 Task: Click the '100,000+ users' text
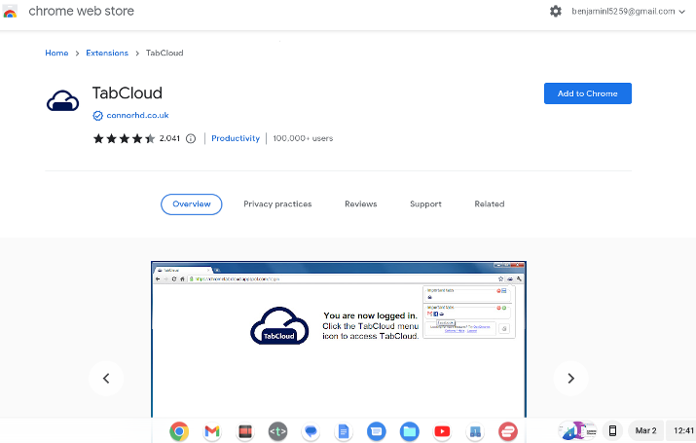coord(303,138)
